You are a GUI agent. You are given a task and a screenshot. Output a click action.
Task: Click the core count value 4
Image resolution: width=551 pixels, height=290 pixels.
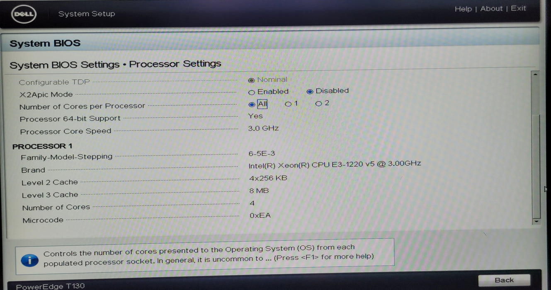tap(252, 203)
